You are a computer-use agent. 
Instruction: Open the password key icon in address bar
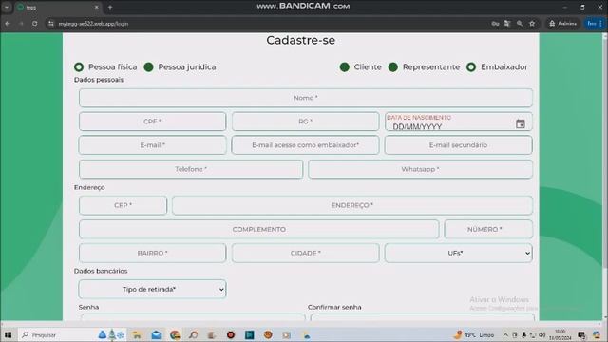(495, 24)
